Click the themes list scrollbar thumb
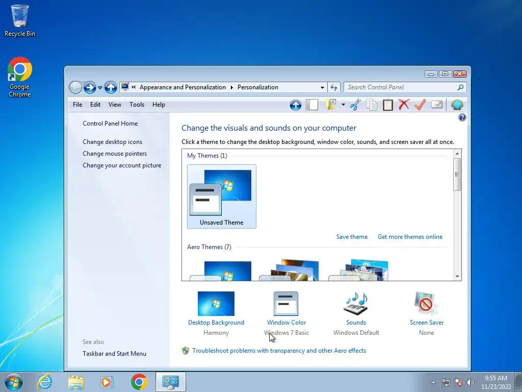This screenshot has width=522, height=392. [457, 175]
